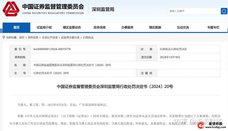Click the CHINA SECURITIES REGULATORY COMMISSION subtitle
Screen dimensions: 228x131
(x=53, y=13)
